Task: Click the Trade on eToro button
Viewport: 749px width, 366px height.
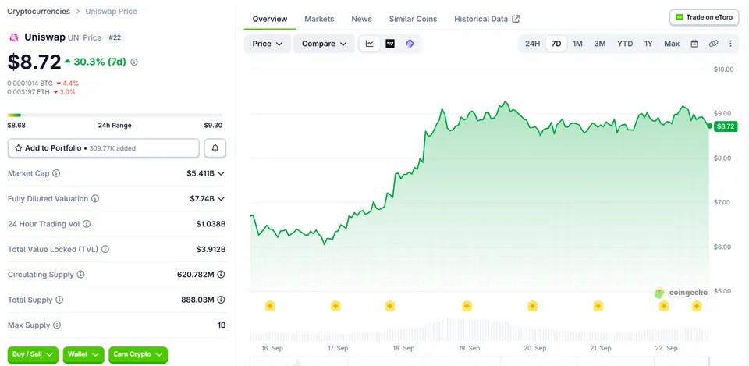Action: pyautogui.click(x=704, y=17)
